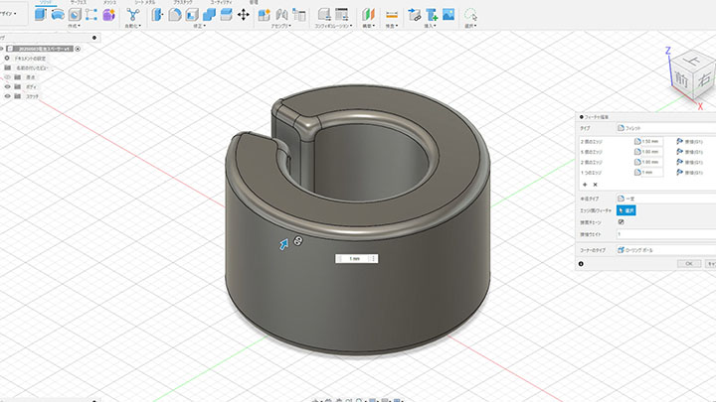
Task: Open the 修正 dropdown menu
Action: click(x=199, y=26)
